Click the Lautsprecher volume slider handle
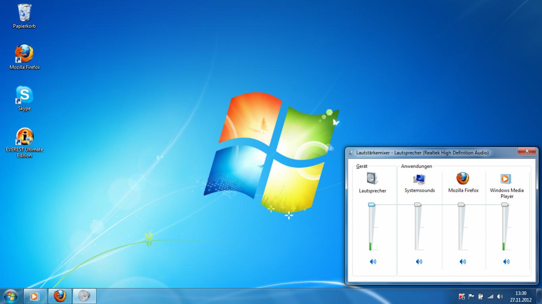 (372, 205)
